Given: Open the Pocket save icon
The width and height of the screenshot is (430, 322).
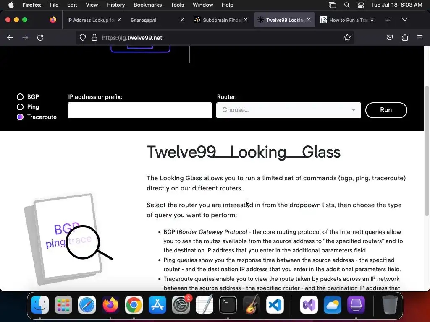Looking at the screenshot, I should tap(389, 37).
